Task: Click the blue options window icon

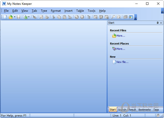Action: (131, 17)
